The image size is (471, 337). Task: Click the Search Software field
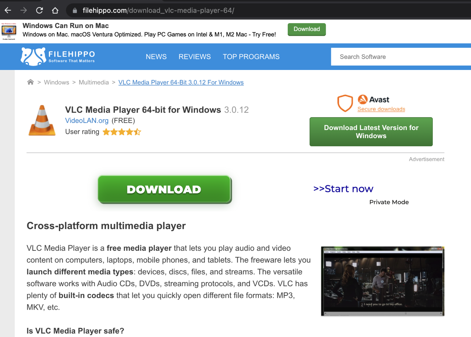(401, 57)
